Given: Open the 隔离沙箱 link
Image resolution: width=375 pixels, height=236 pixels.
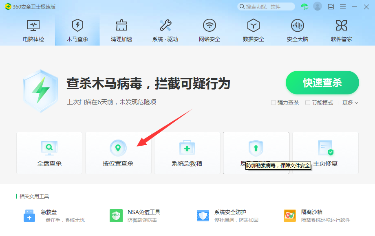Looking at the screenshot, I should pyautogui.click(x=312, y=212).
